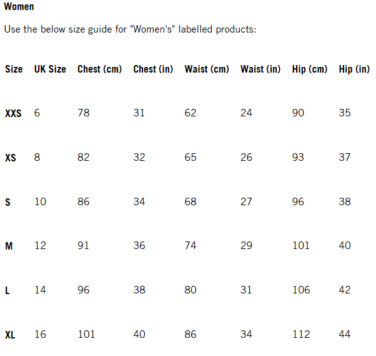376x356 pixels.
Task: Click the "Waist (cm)" column header
Action: tap(207, 69)
